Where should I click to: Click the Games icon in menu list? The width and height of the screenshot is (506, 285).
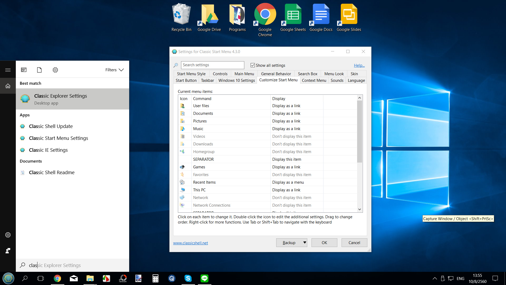pos(182,167)
